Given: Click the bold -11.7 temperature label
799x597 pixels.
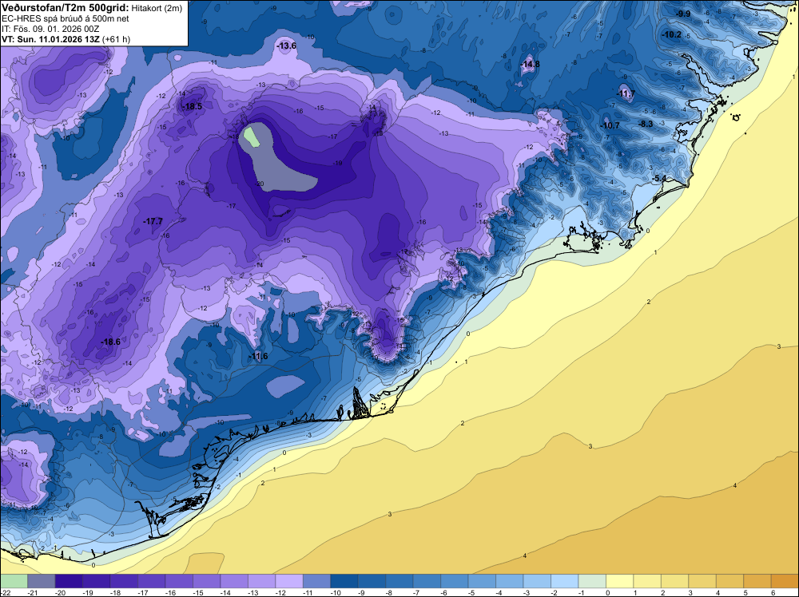Looking at the screenshot, I should coord(626,93).
